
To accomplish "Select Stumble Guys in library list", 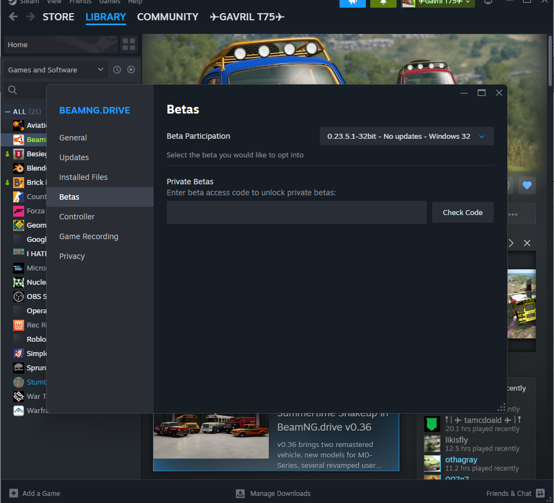I will point(30,382).
